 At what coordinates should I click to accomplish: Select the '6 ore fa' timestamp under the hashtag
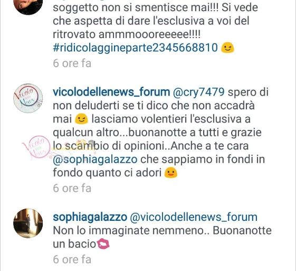point(72,63)
